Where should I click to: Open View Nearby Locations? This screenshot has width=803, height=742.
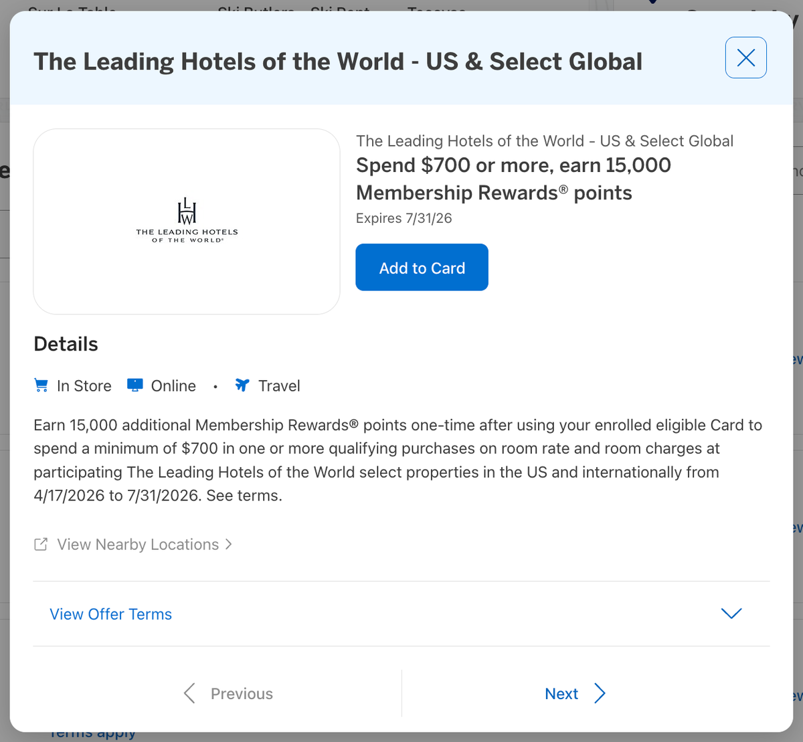click(x=137, y=544)
